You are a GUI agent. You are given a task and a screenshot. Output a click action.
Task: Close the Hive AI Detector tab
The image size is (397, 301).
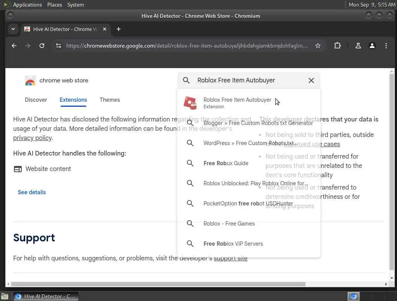coord(105,29)
